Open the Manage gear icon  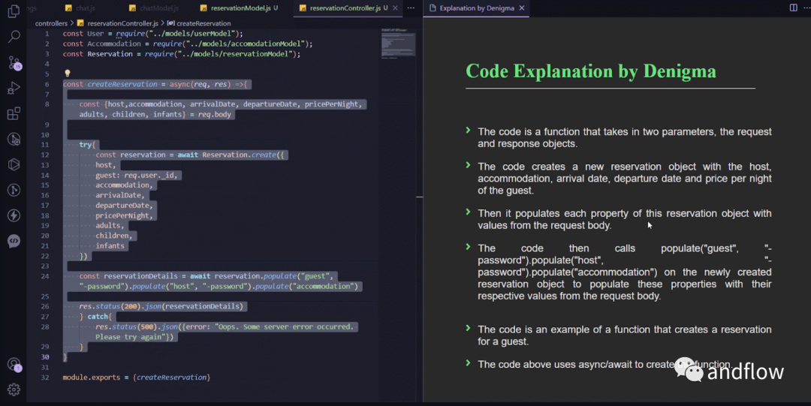point(14,389)
